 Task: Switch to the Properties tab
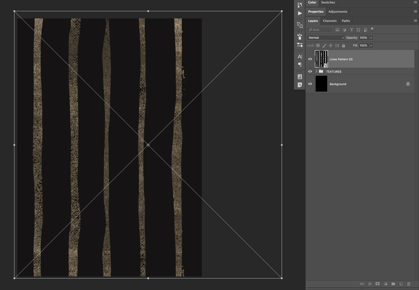click(x=316, y=12)
